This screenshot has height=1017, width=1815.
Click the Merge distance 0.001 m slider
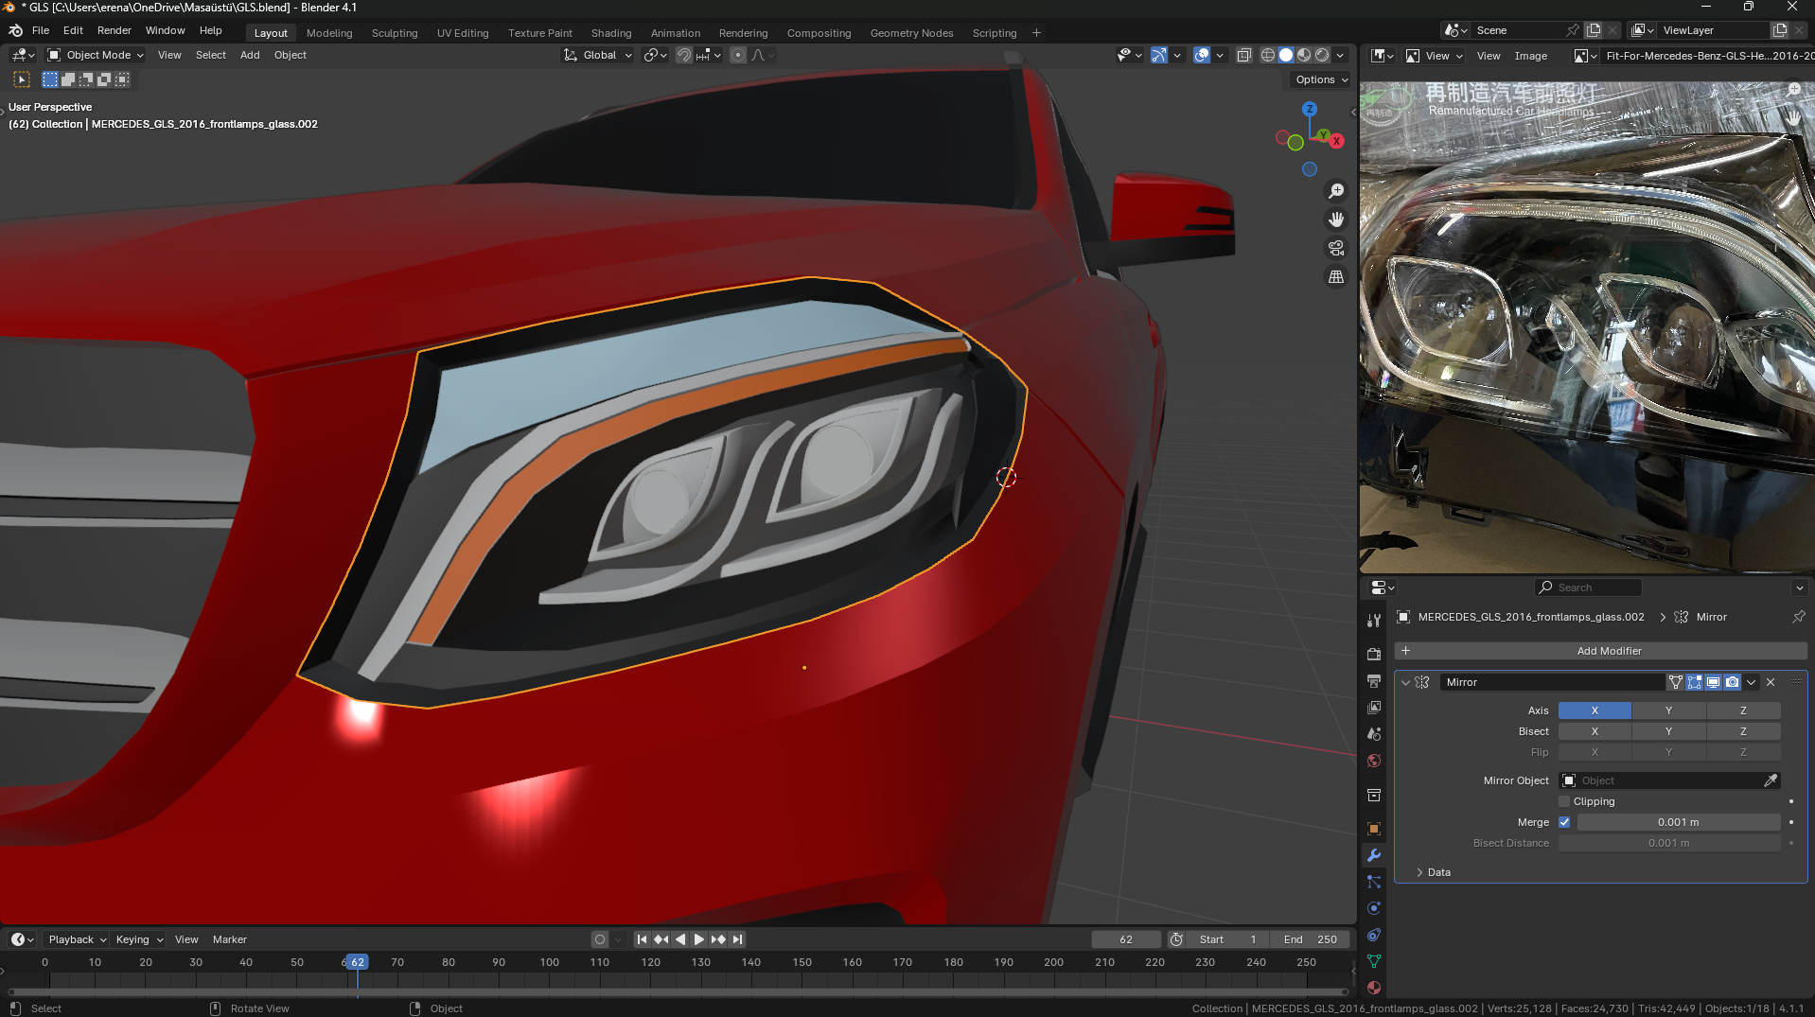tap(1678, 822)
